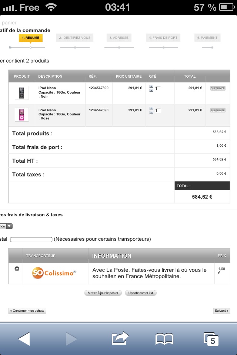Open the Safari tabs switcher
The image size is (237, 355).
pos(211,339)
